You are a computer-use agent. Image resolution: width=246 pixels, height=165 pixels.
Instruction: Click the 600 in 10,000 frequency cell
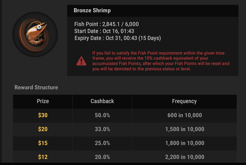click(x=184, y=115)
